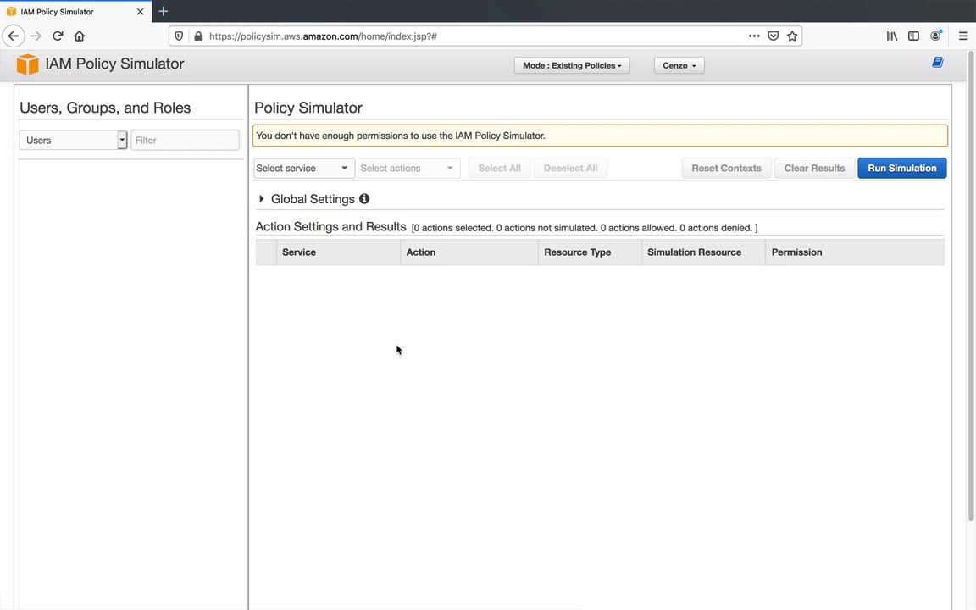Click the Clear Results button
Screen dimensions: 976x610
tap(814, 168)
